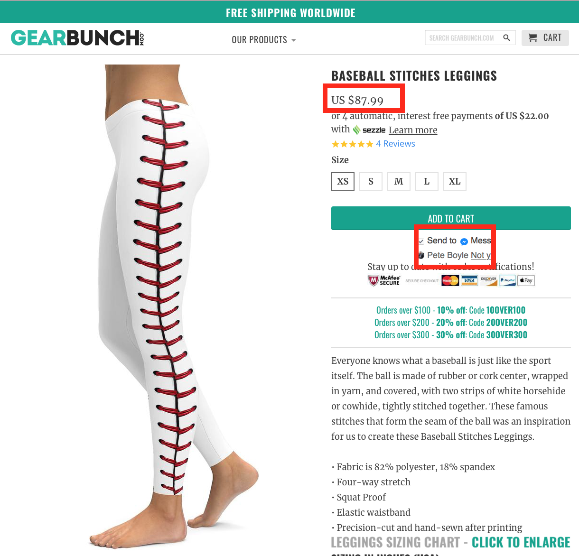This screenshot has height=556, width=579.
Task: Expand the Our Products dropdown arrow
Action: (x=294, y=40)
